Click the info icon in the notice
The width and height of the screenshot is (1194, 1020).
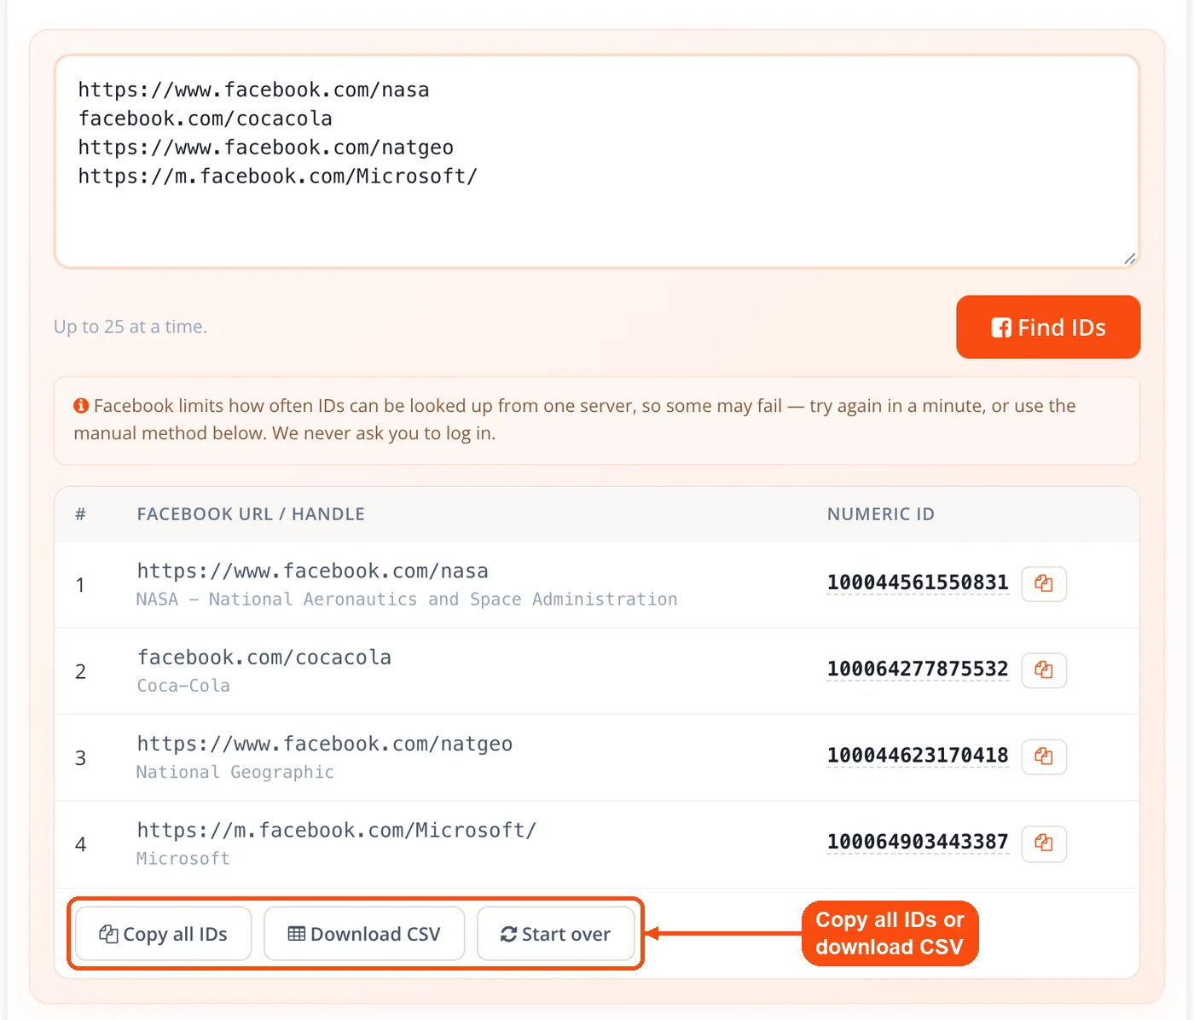click(x=81, y=406)
